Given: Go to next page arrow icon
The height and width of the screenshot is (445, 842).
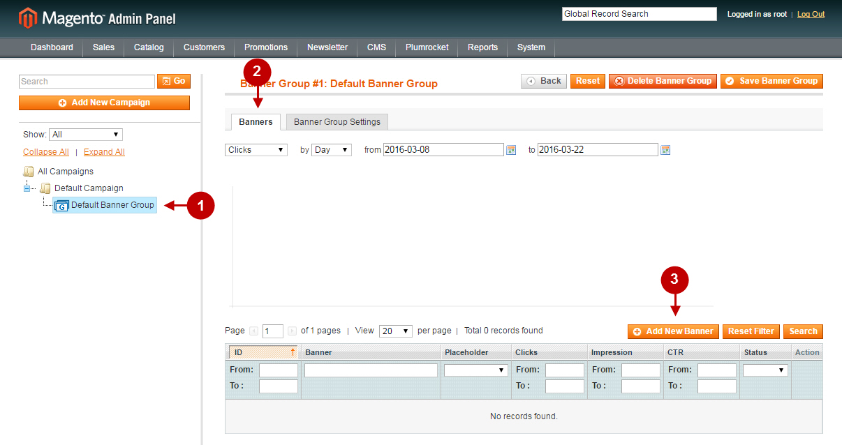Looking at the screenshot, I should [292, 331].
